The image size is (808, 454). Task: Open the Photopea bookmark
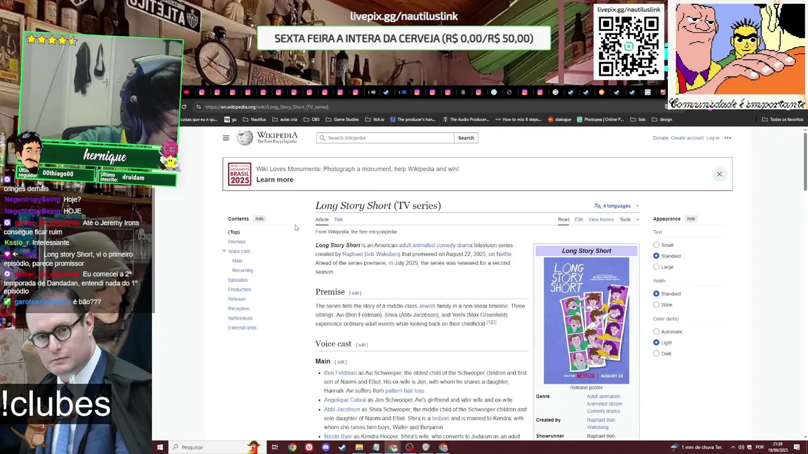pyautogui.click(x=600, y=119)
